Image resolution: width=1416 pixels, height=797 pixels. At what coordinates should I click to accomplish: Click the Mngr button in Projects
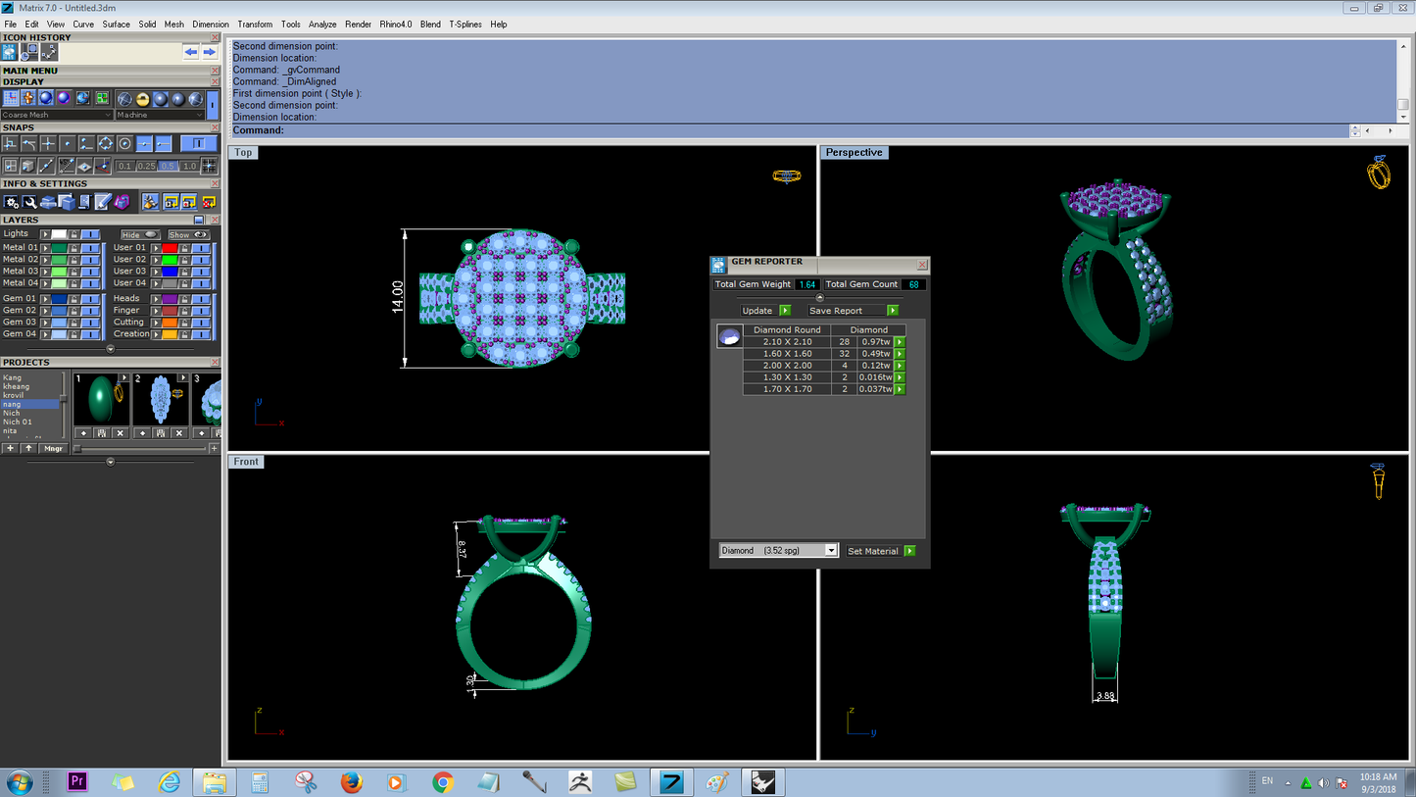point(54,448)
